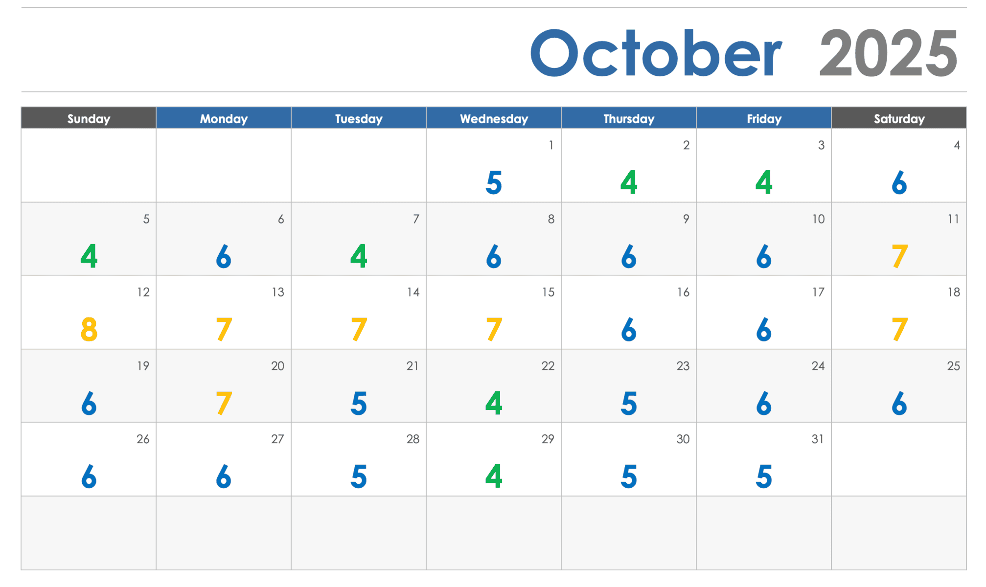Viewport: 986px width, 587px height.
Task: Open the October 1 date cell
Action: point(494,165)
